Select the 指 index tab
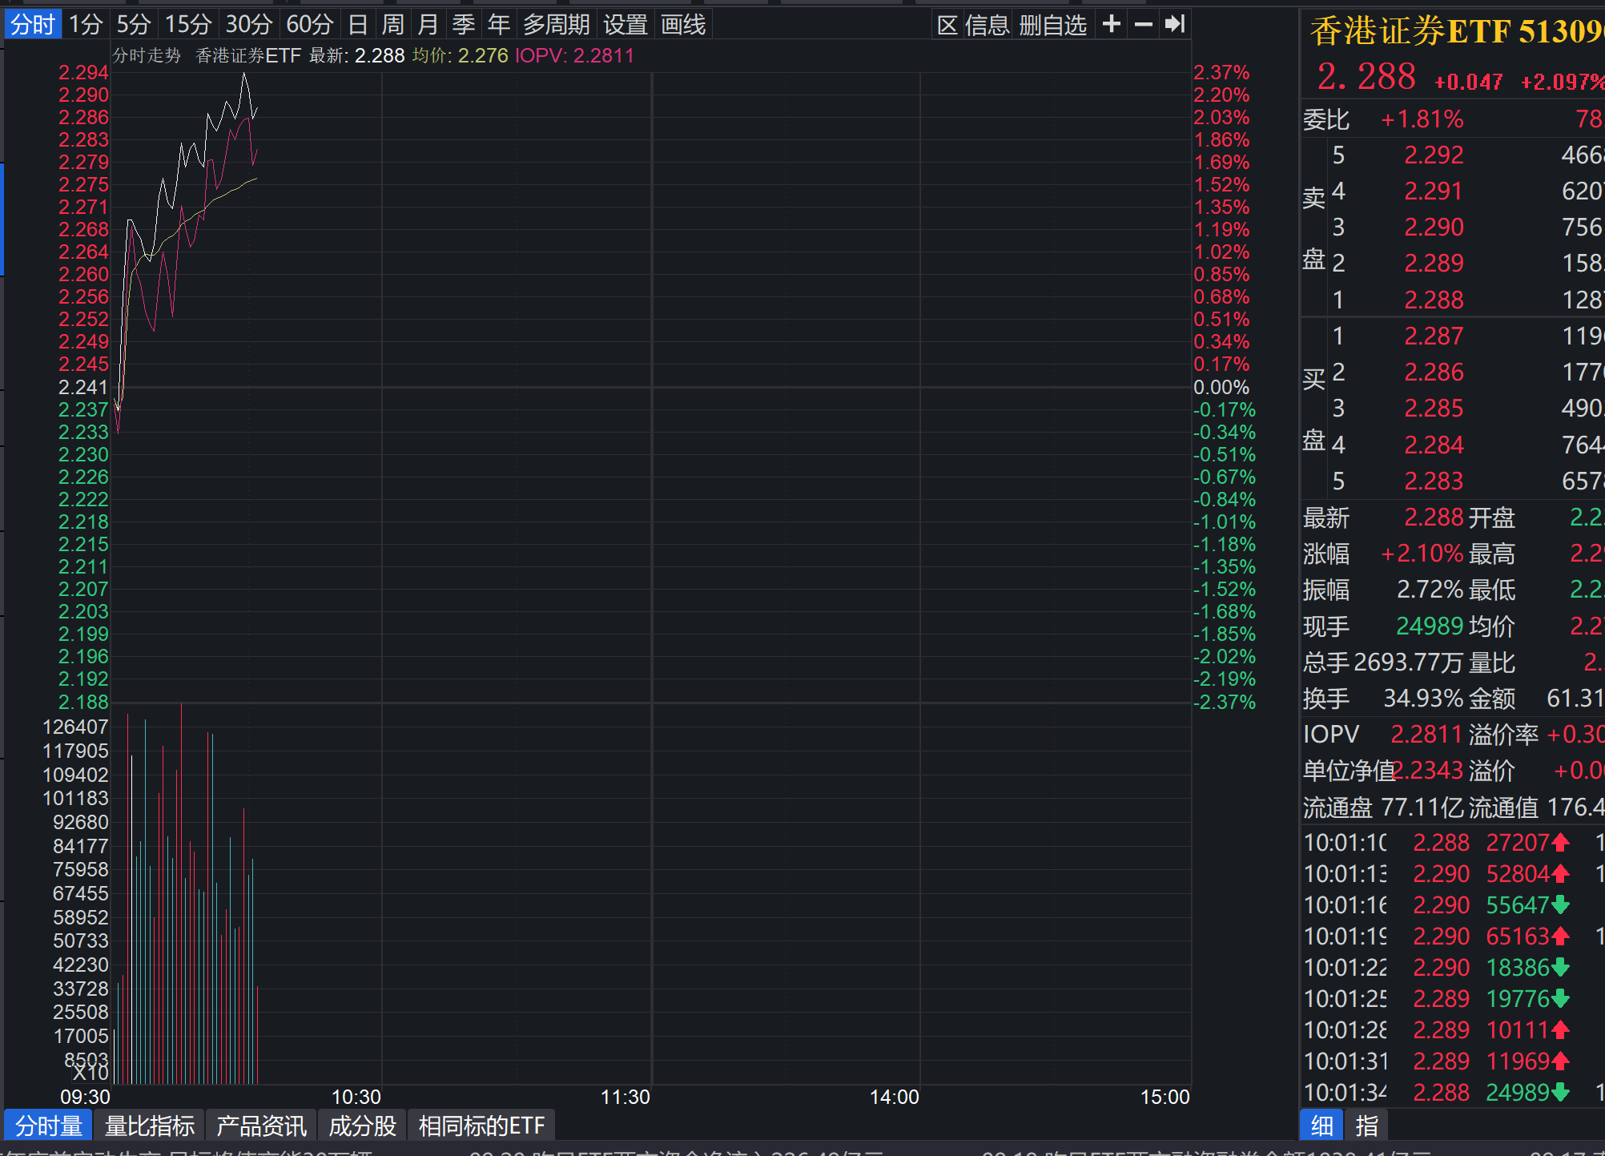This screenshot has width=1605, height=1156. [1366, 1126]
